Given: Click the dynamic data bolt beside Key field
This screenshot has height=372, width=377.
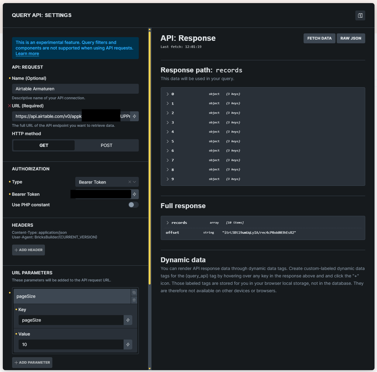Looking at the screenshot, I should click(128, 320).
